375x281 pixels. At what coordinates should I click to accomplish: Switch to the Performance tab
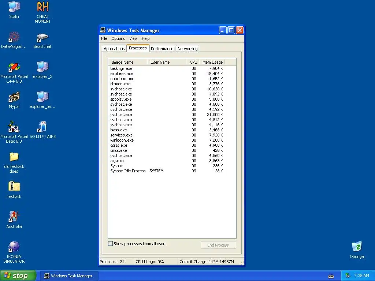coord(162,49)
